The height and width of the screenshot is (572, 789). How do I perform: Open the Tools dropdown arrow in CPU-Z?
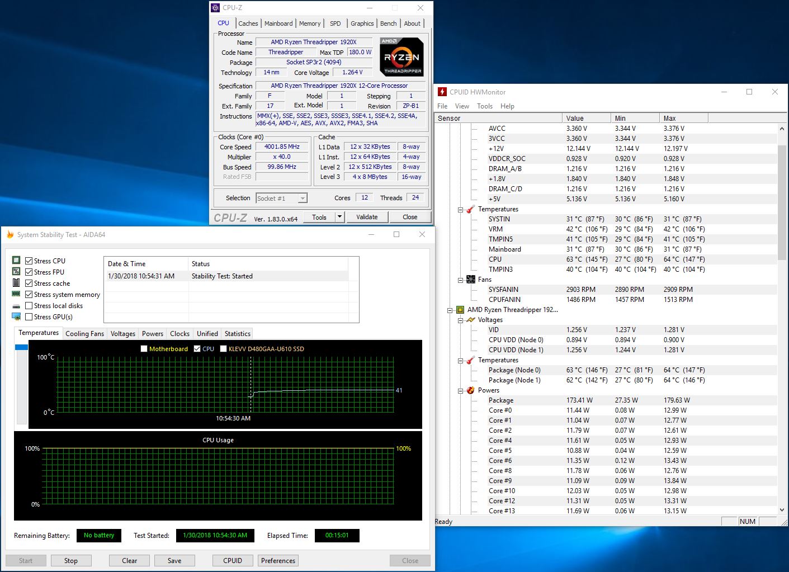(x=339, y=217)
